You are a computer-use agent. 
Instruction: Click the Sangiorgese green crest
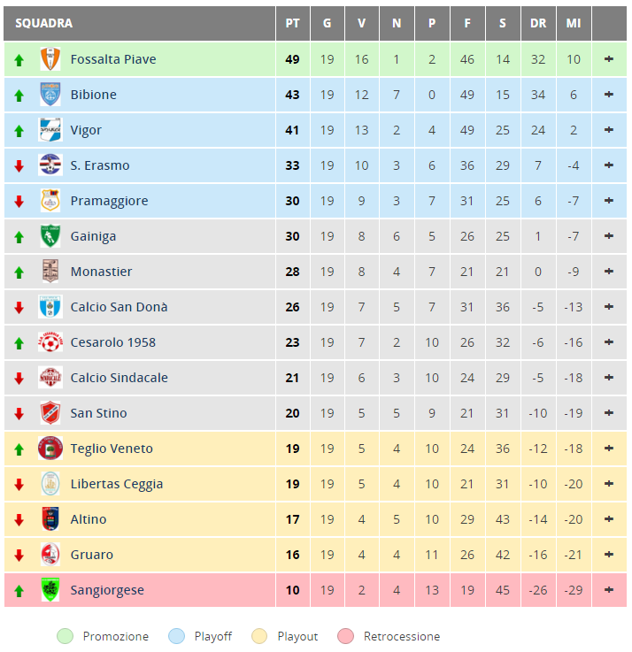[x=50, y=589]
